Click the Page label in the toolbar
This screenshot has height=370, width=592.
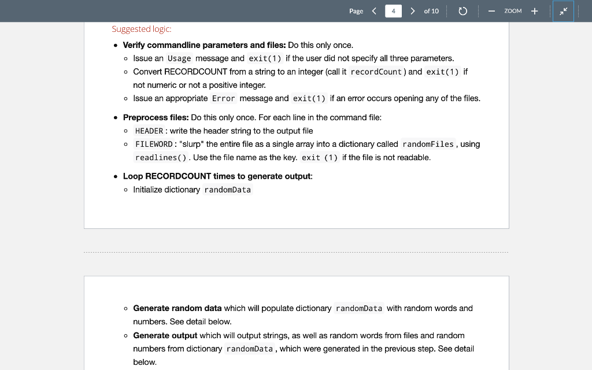[x=356, y=11]
